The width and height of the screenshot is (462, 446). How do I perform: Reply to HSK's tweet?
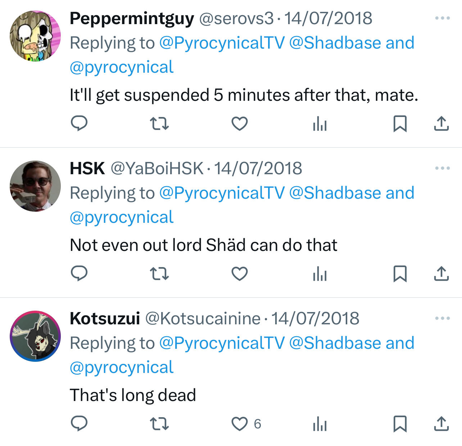[79, 274]
